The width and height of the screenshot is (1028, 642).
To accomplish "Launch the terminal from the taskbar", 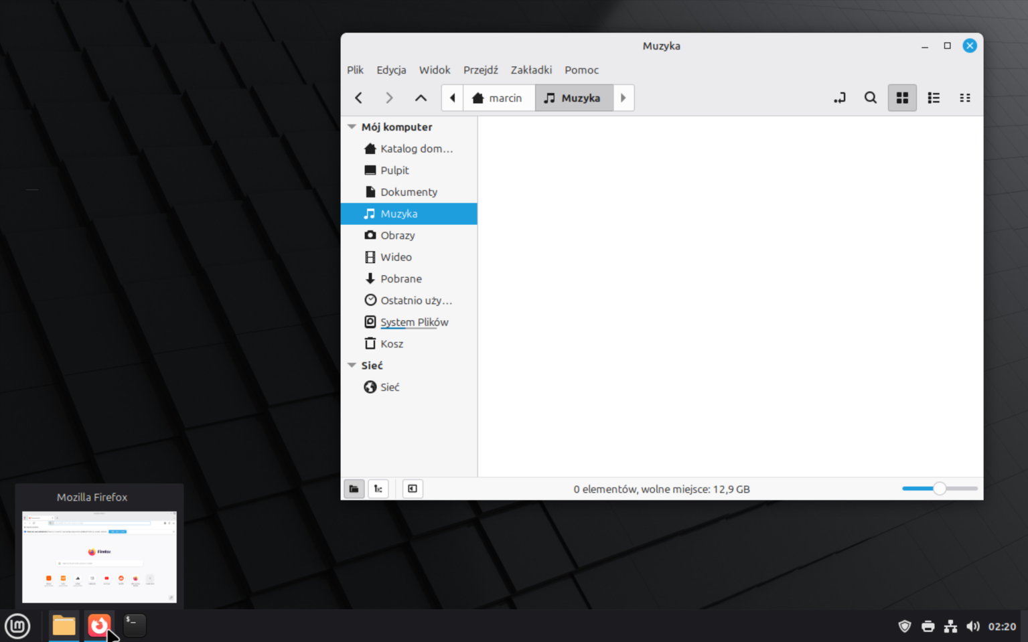I will point(135,625).
